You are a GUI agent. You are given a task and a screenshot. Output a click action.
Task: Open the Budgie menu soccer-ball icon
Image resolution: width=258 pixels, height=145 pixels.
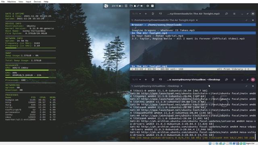click(x=106, y=6)
